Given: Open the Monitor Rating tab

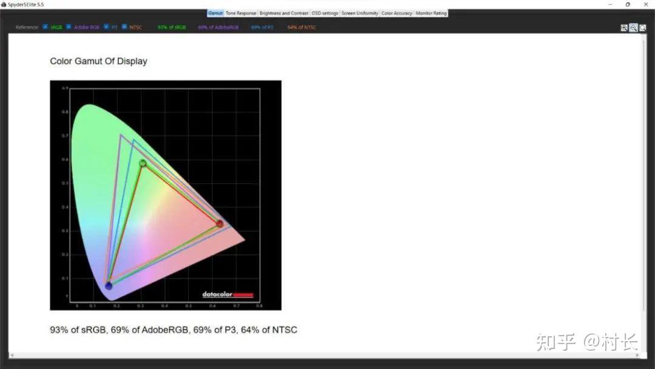Looking at the screenshot, I should point(431,13).
